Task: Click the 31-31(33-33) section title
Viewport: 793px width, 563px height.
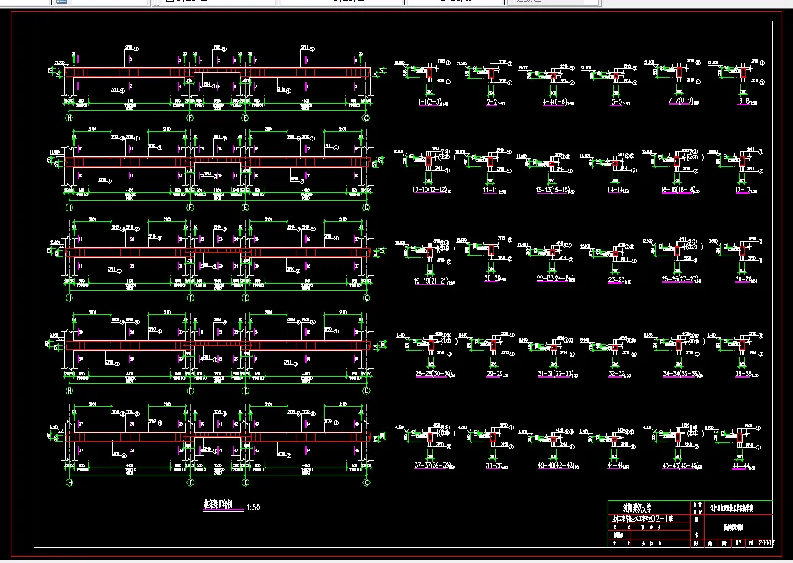Action: pyautogui.click(x=555, y=374)
